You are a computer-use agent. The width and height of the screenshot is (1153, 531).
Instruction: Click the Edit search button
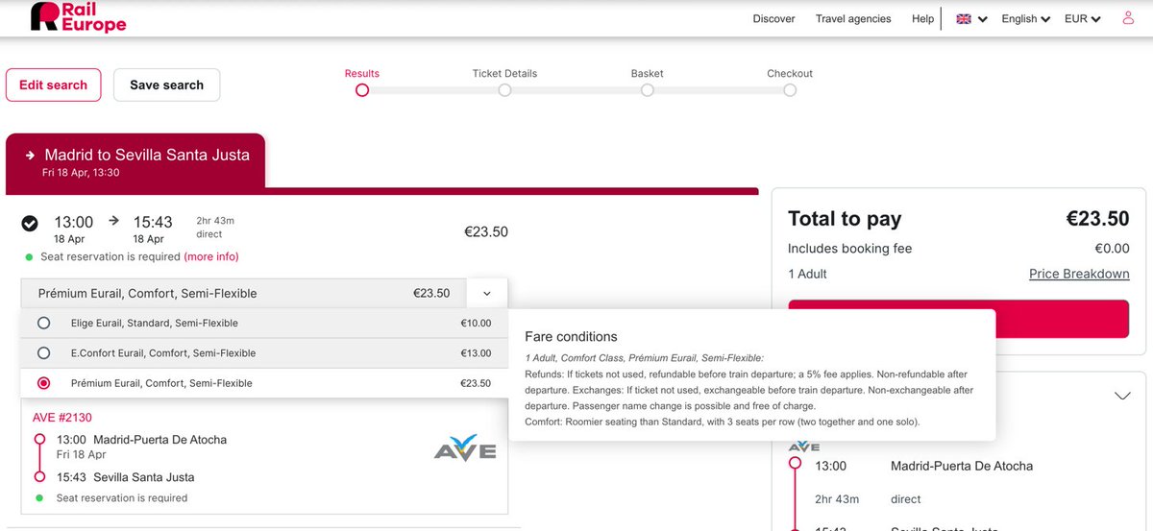[x=53, y=84]
